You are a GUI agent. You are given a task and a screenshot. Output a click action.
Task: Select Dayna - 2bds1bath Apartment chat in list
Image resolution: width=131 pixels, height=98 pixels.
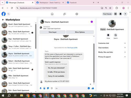point(17,55)
